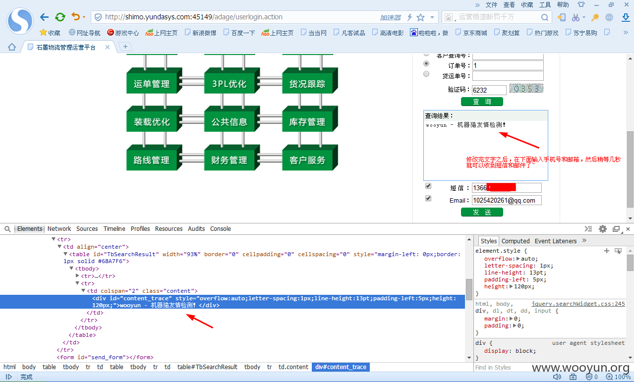Add new style rule with plus icon
The height and width of the screenshot is (382, 634).
(x=606, y=251)
